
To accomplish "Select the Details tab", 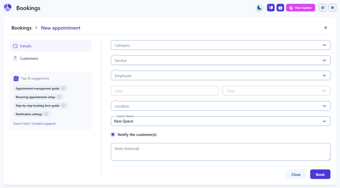I will [26, 46].
